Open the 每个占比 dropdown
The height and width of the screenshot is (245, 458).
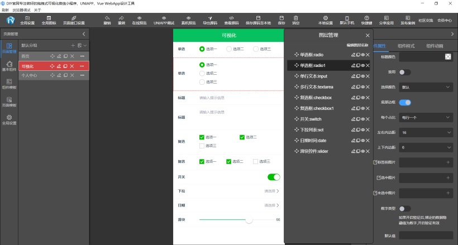(x=426, y=118)
